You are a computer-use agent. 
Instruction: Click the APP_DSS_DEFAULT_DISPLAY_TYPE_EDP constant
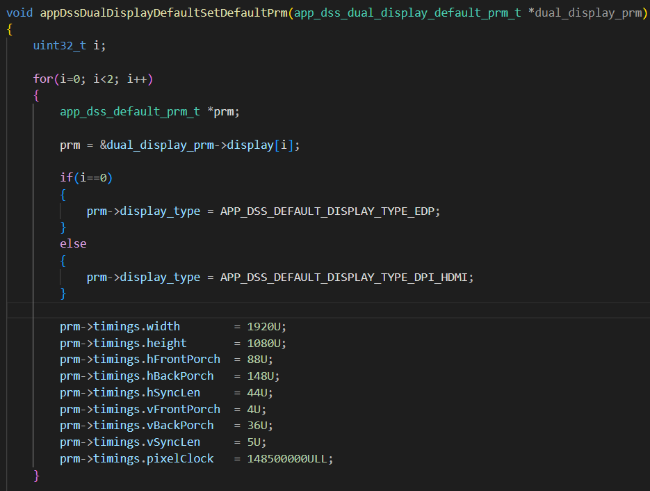click(327, 211)
